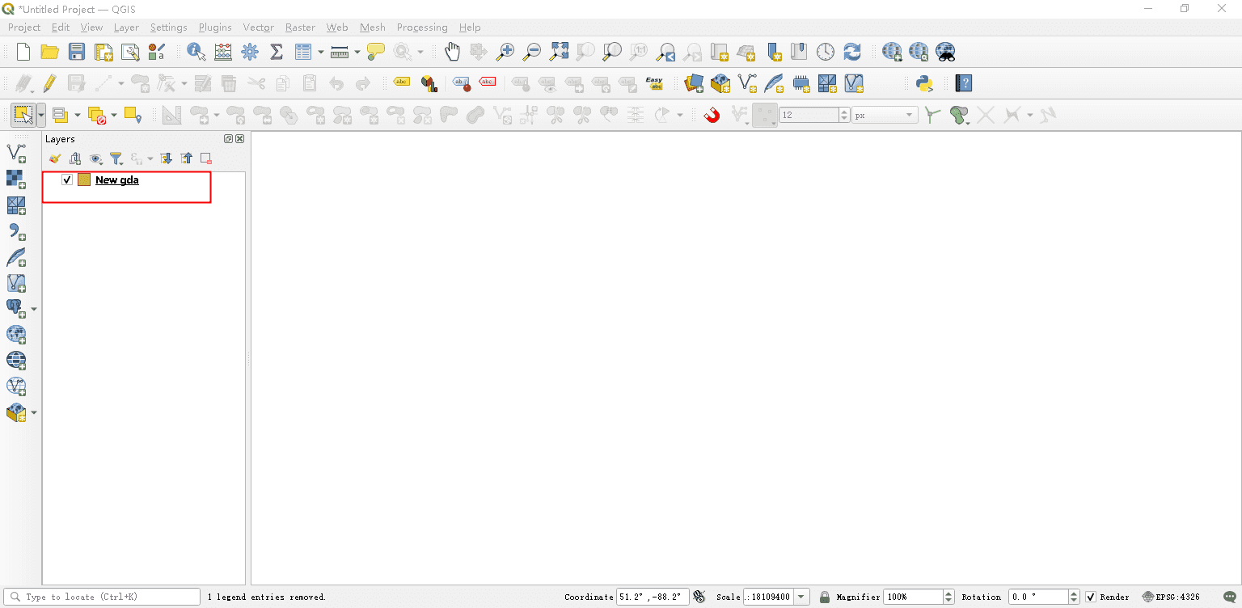Toggle extents display beside Coordinate field
The height and width of the screenshot is (608, 1242).
click(699, 597)
